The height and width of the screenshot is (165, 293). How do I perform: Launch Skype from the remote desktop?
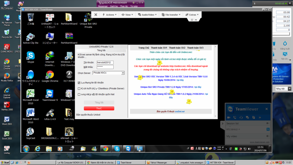pyautogui.click(x=31, y=57)
